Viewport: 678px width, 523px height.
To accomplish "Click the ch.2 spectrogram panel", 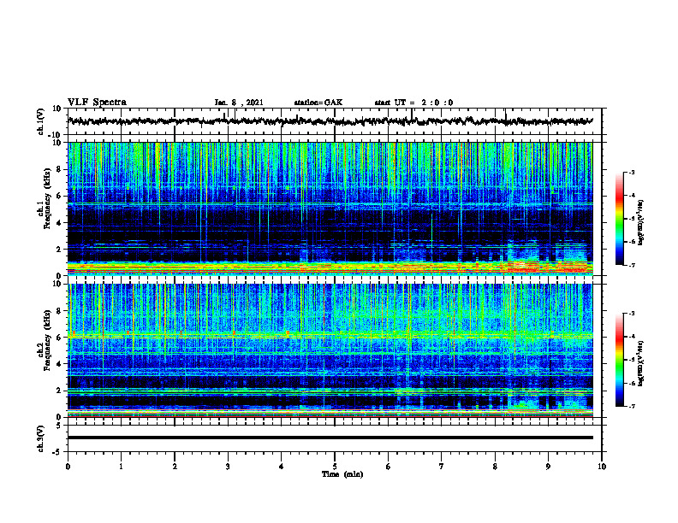I will pos(330,350).
